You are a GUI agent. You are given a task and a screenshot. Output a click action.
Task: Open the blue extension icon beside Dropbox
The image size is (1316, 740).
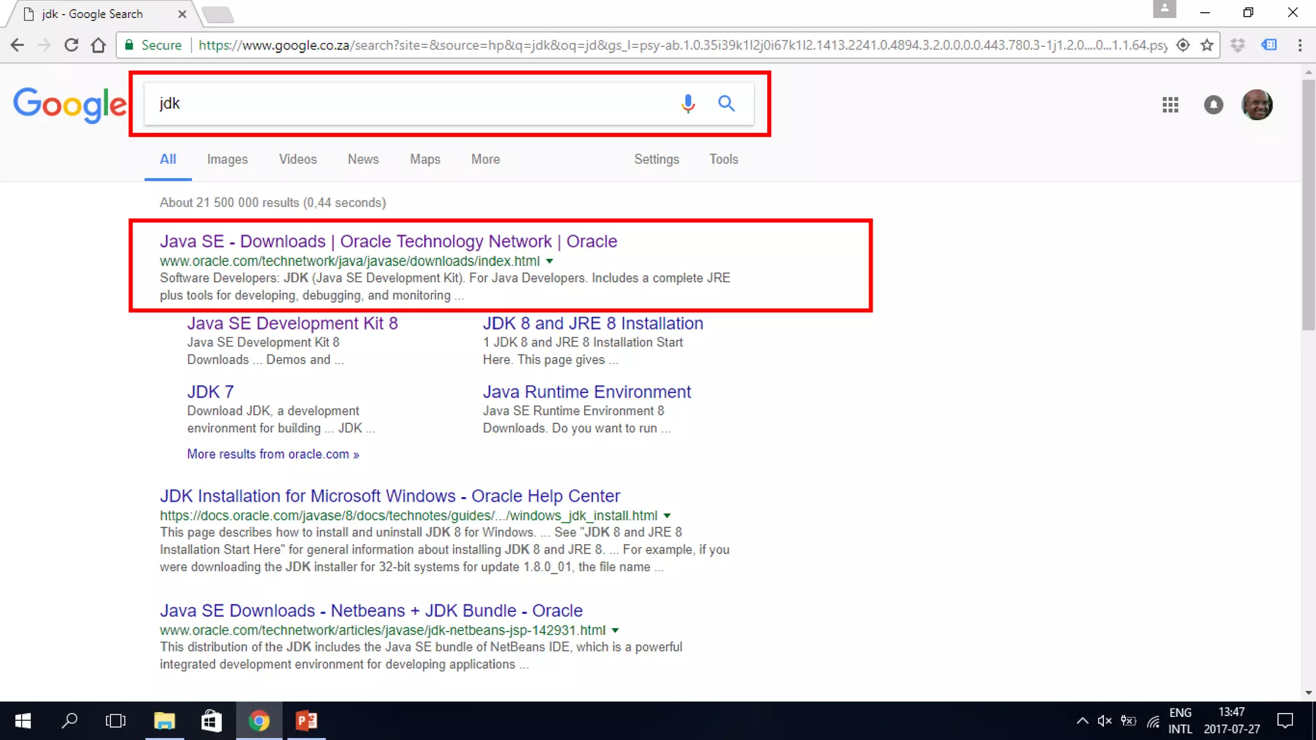1269,45
